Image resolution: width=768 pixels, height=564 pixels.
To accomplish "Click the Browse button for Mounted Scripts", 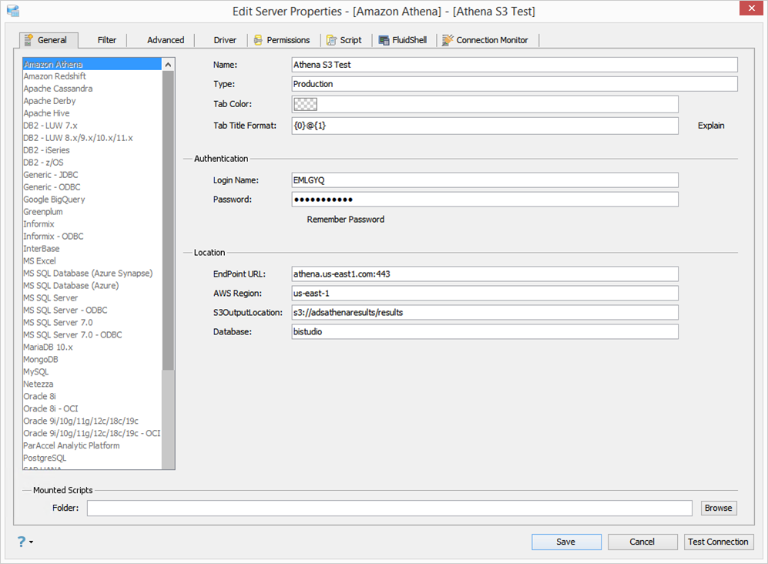I will click(718, 508).
